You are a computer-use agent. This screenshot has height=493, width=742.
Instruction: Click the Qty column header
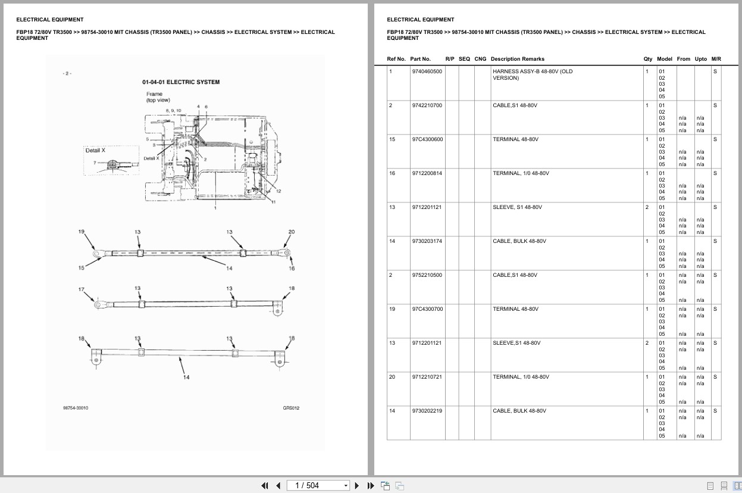tap(648, 59)
